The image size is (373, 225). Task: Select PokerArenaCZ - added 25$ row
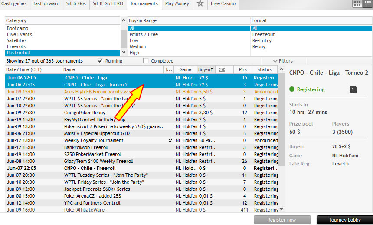pos(141,196)
